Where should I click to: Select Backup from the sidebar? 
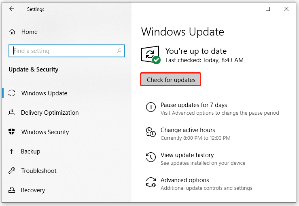pos(31,151)
